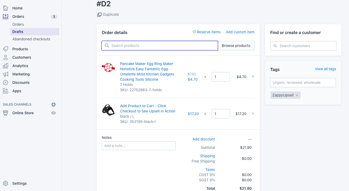Click the Apps grid icon
This screenshot has width=349, height=191.
[x=6, y=91]
